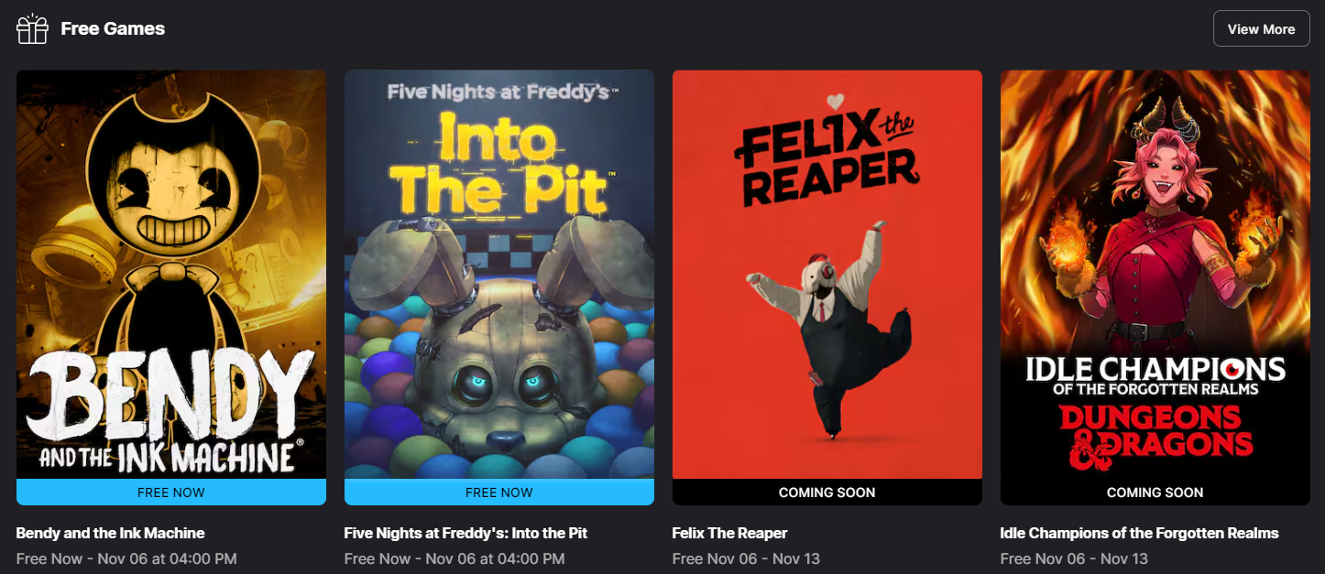Click COMING SOON label under Felix the Reaper
Screen dimensions: 1325x574
tap(827, 493)
